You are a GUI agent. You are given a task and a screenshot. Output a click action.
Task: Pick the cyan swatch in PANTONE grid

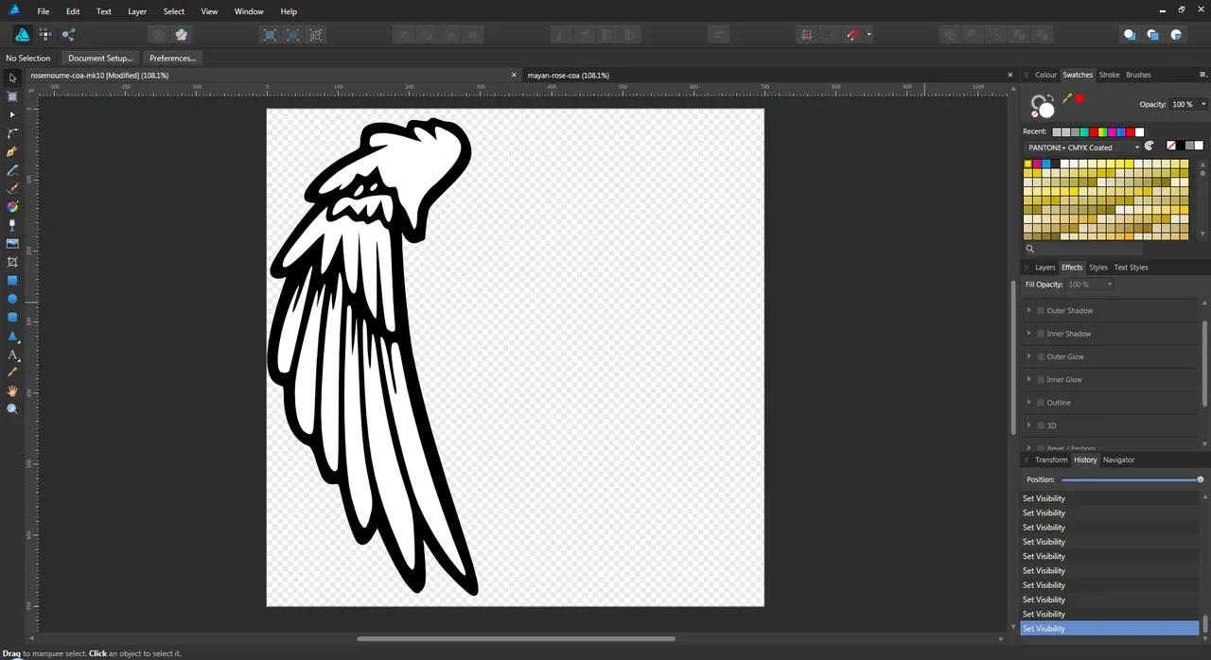pos(1045,164)
